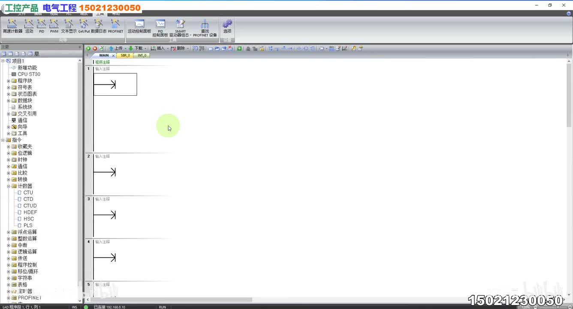Image resolution: width=573 pixels, height=309 pixels.
Task: Open PID 控制面板 tool
Action: point(160,28)
